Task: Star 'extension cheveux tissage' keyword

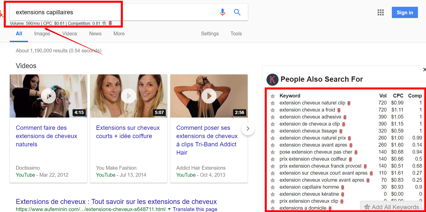Action: [x=273, y=131]
